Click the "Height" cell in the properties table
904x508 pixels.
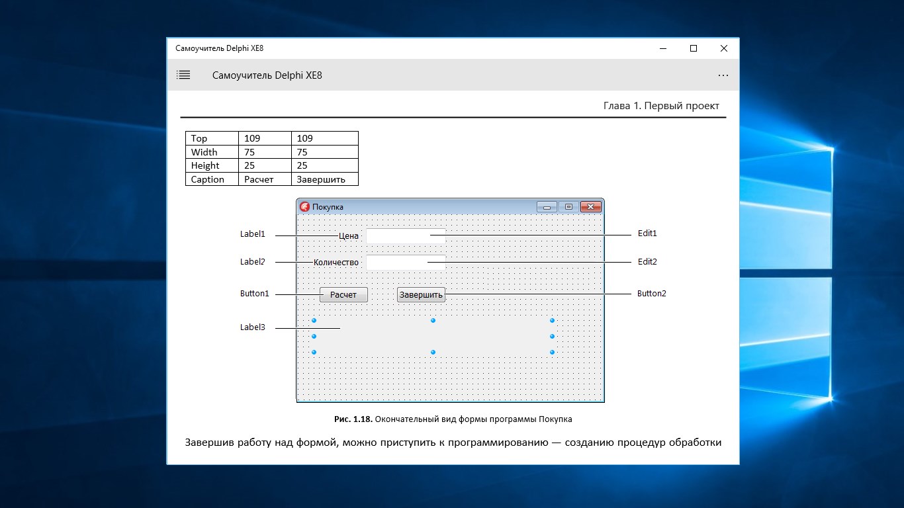click(x=212, y=165)
